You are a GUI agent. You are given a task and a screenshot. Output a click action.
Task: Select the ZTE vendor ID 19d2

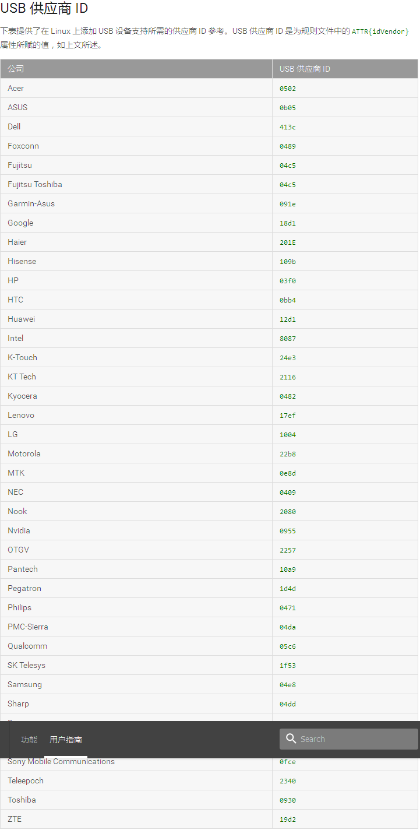[288, 820]
